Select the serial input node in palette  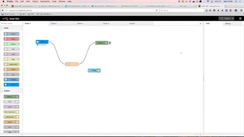tap(12, 69)
